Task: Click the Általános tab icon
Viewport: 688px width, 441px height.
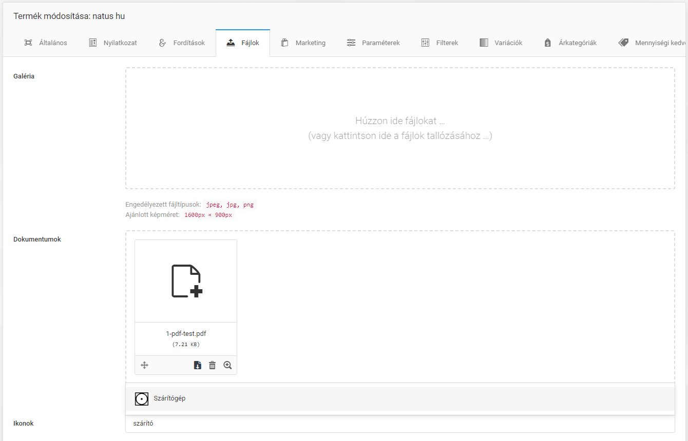Action: pyautogui.click(x=28, y=43)
